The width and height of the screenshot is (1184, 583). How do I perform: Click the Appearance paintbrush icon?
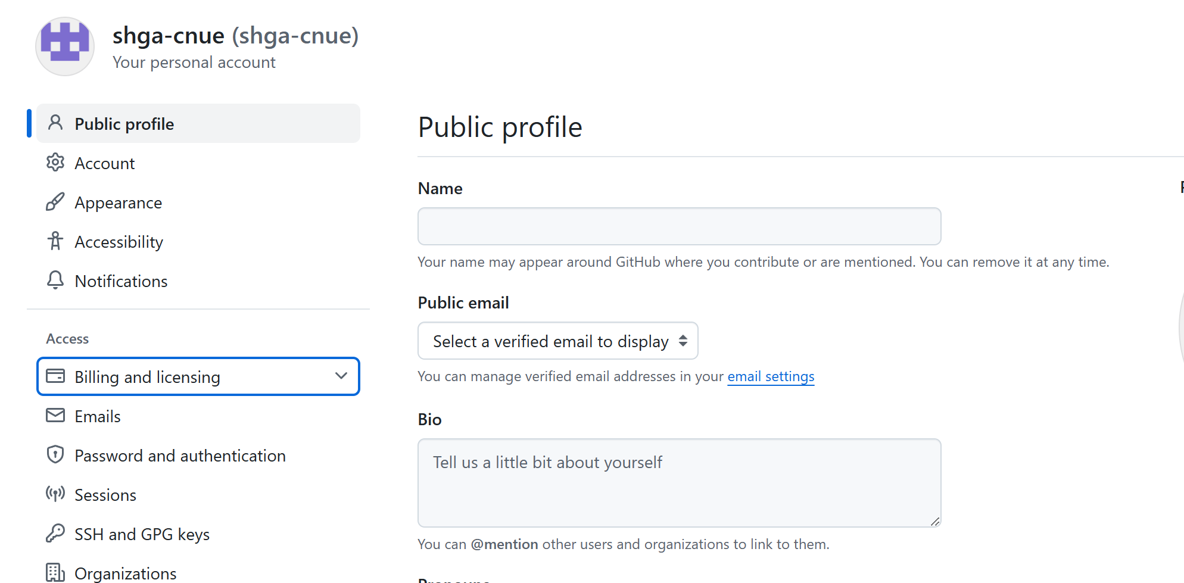point(55,202)
